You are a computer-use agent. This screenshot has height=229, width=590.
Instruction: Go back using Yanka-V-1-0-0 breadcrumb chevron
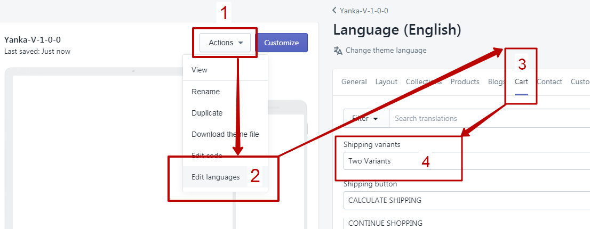[x=334, y=10]
